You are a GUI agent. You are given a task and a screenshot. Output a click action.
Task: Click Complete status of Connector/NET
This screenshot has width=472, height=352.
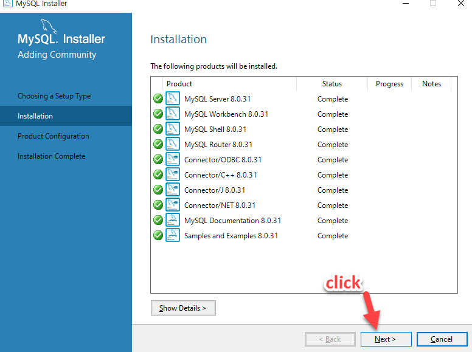[x=333, y=205]
